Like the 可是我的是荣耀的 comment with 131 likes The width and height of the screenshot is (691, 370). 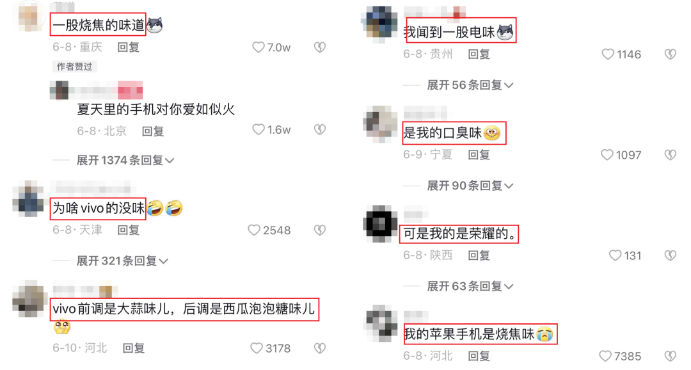click(616, 255)
